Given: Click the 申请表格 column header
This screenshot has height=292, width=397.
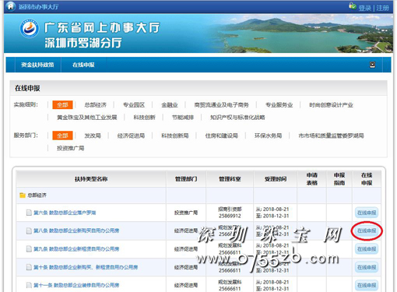Looking at the screenshot, I should tap(312, 179).
